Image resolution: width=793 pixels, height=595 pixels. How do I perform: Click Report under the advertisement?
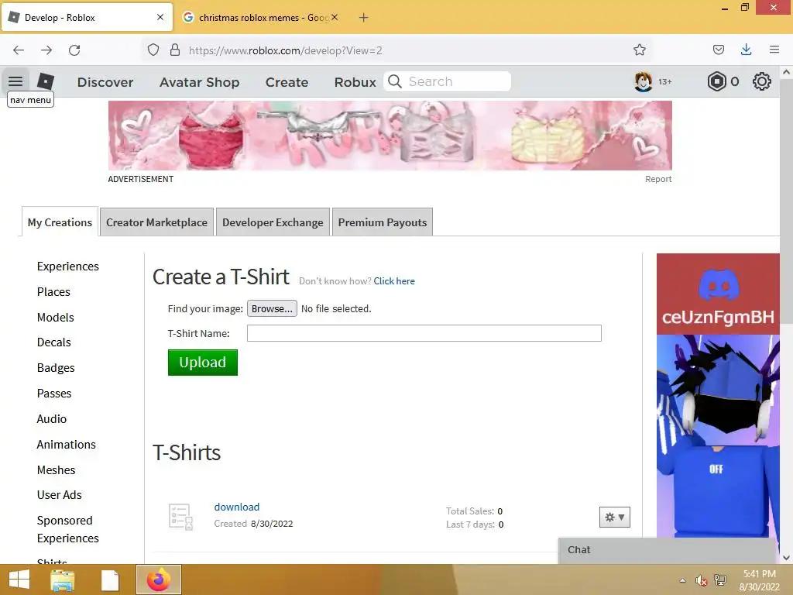(x=658, y=179)
